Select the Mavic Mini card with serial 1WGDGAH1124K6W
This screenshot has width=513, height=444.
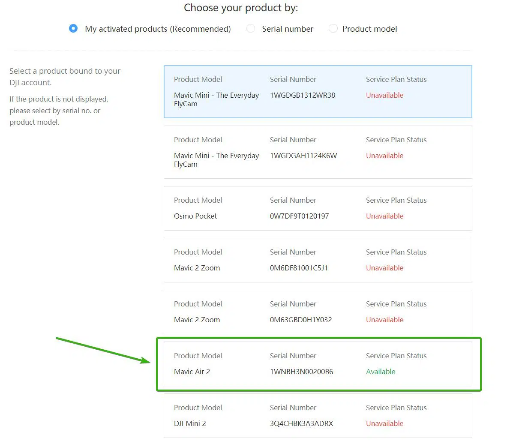(x=318, y=152)
